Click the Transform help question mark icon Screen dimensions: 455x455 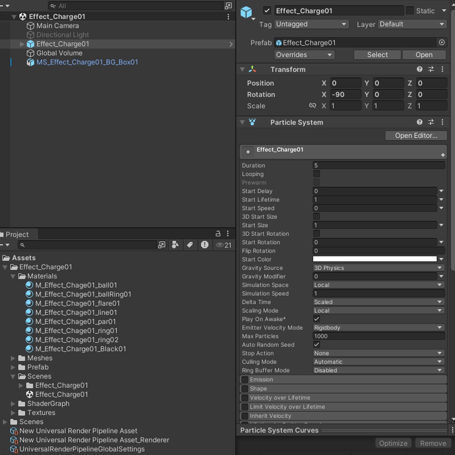tap(419, 69)
